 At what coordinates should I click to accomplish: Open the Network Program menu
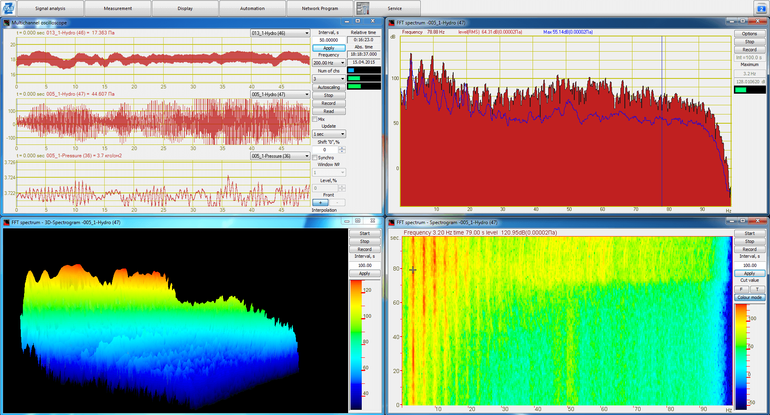click(320, 8)
